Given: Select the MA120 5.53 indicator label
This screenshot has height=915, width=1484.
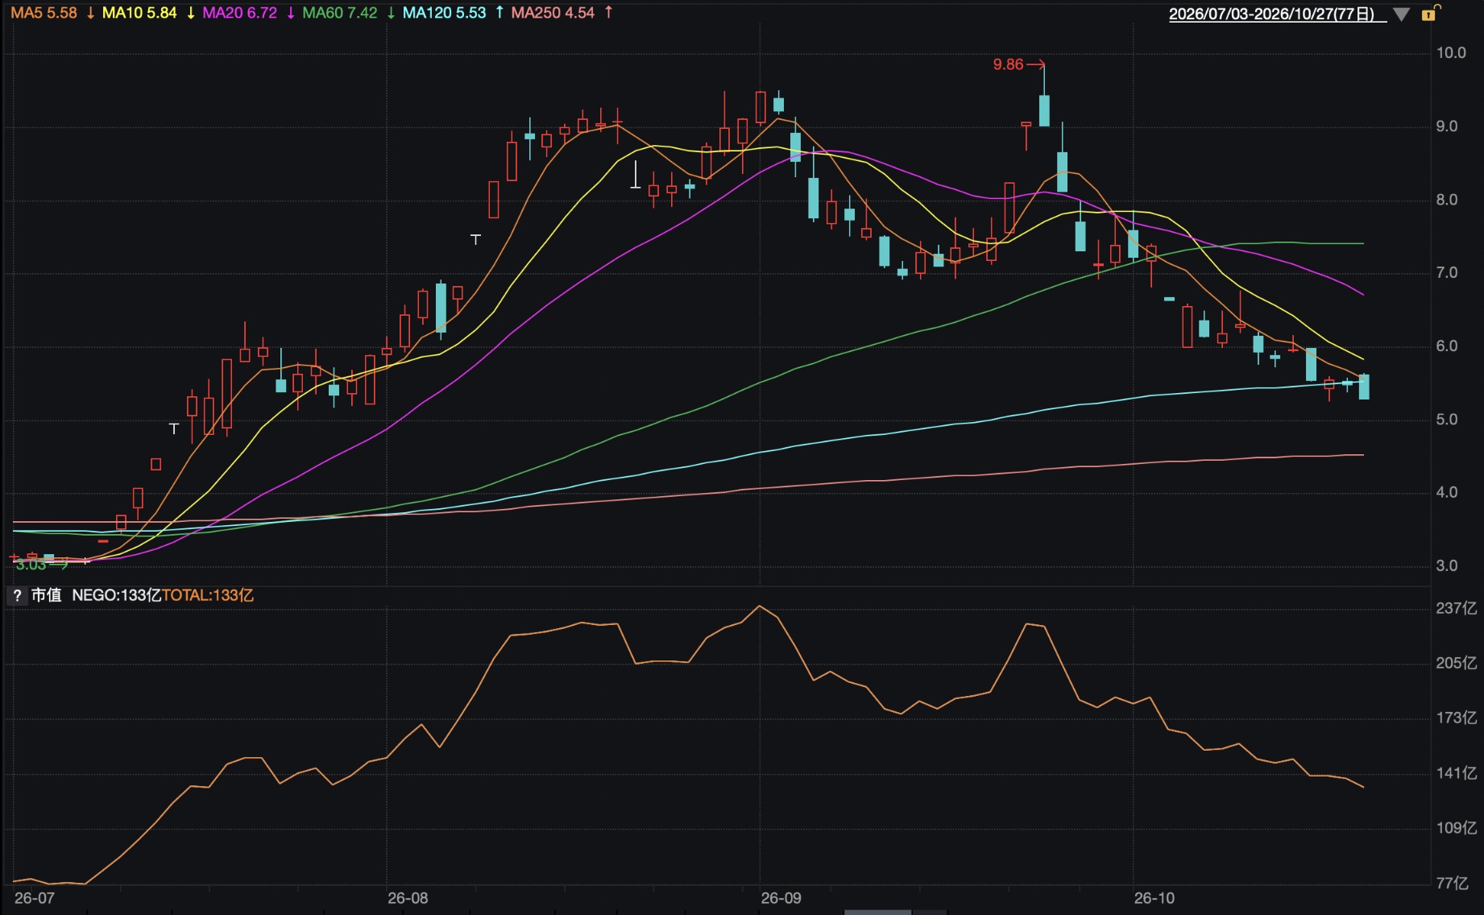Looking at the screenshot, I should (x=444, y=13).
